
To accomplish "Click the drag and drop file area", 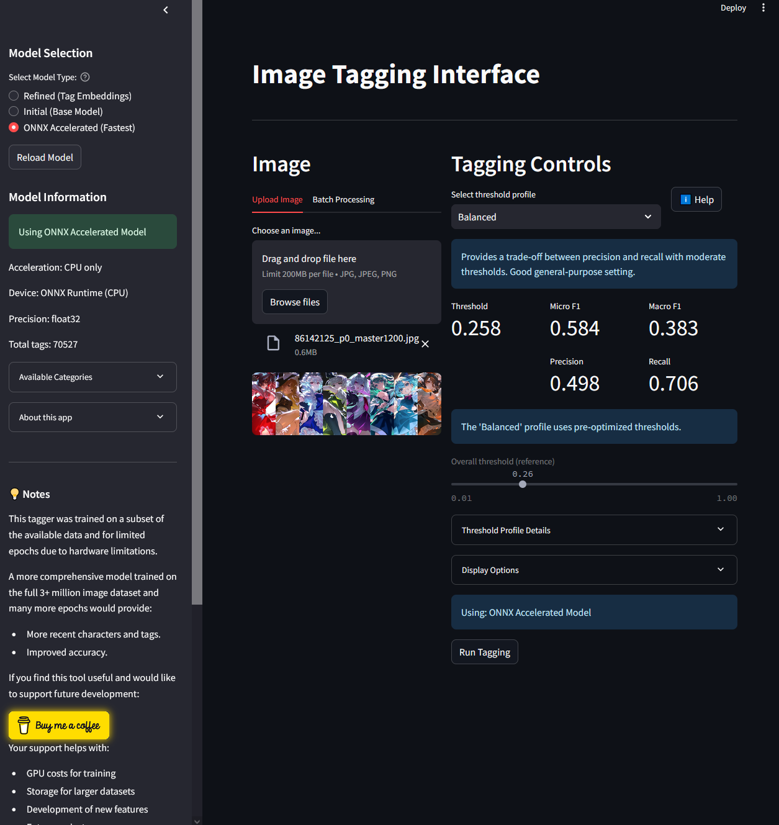I will [346, 282].
